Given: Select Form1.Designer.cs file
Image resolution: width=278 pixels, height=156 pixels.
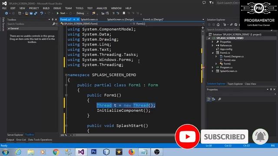Looking at the screenshot, I should (234, 56).
